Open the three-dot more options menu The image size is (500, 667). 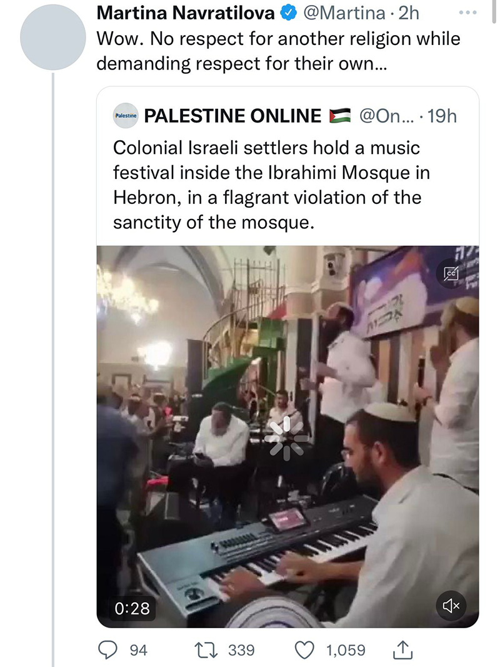click(468, 13)
